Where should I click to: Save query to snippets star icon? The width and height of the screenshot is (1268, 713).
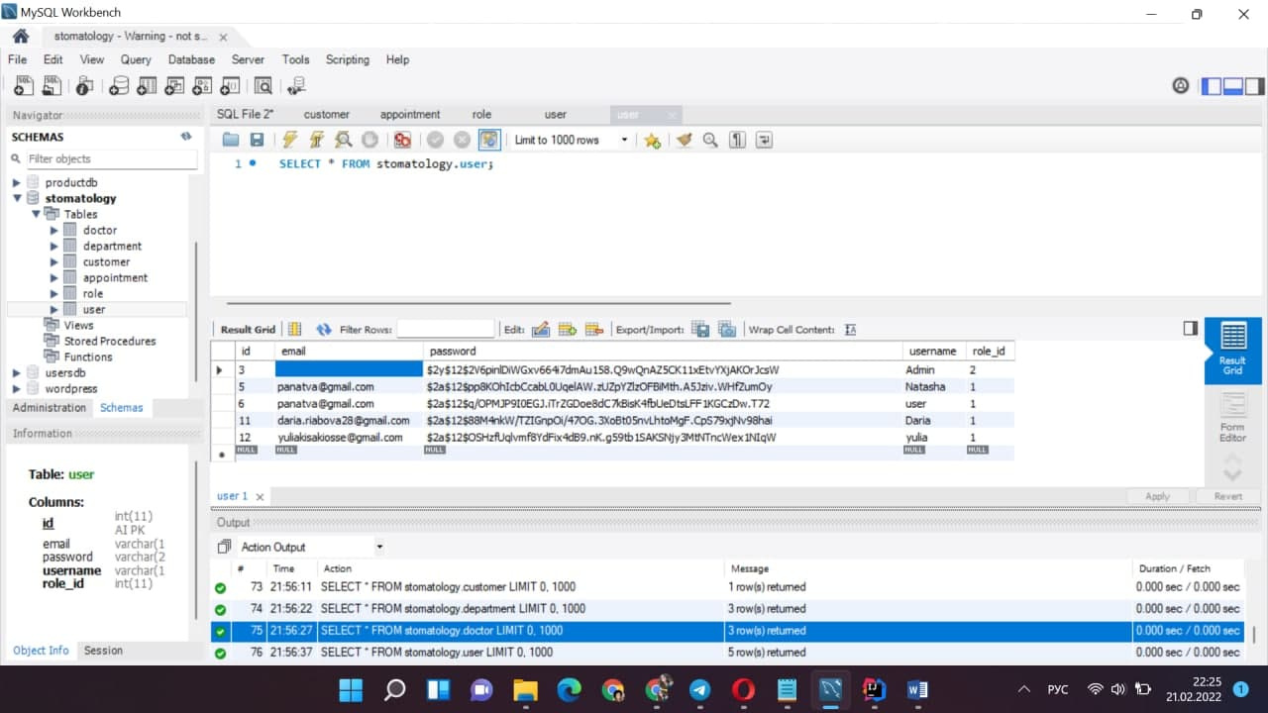652,140
